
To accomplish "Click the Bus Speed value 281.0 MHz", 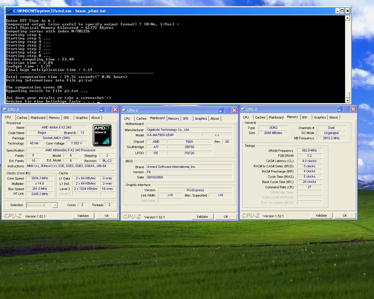I will [x=40, y=189].
